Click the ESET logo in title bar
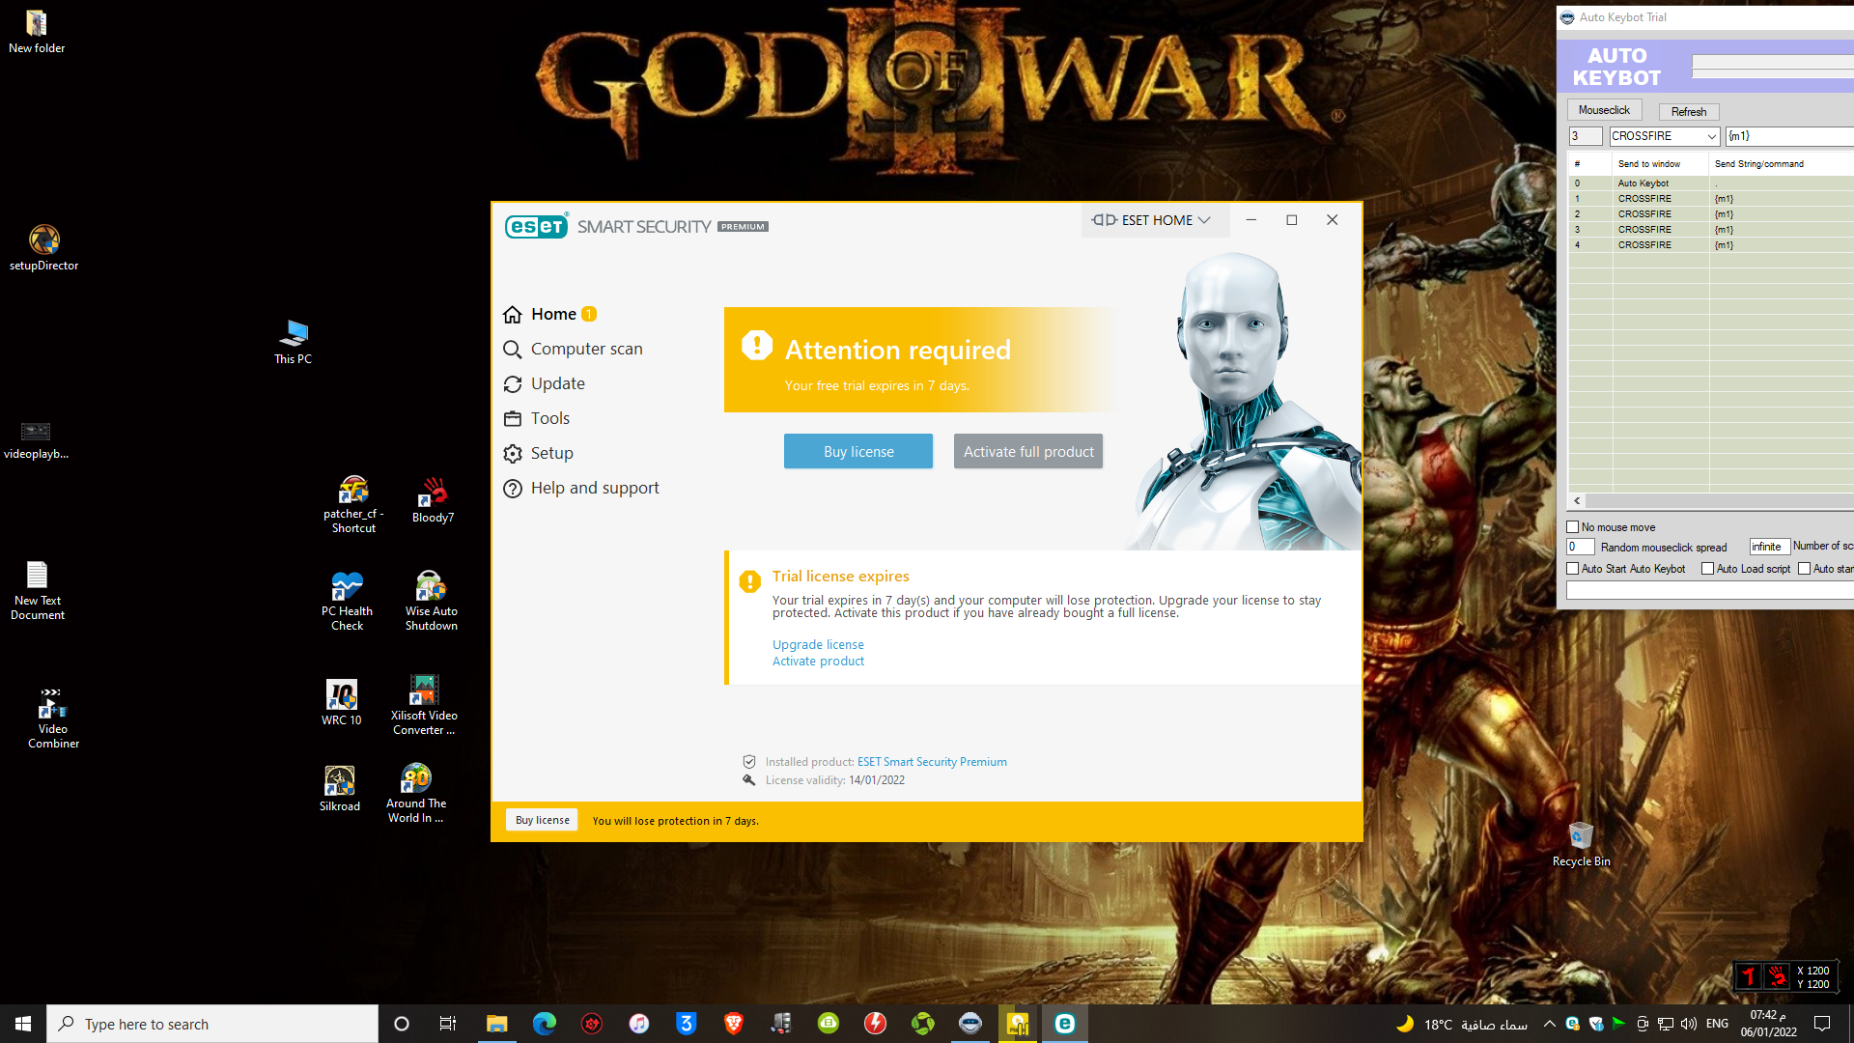1854x1043 pixels. 536,226
